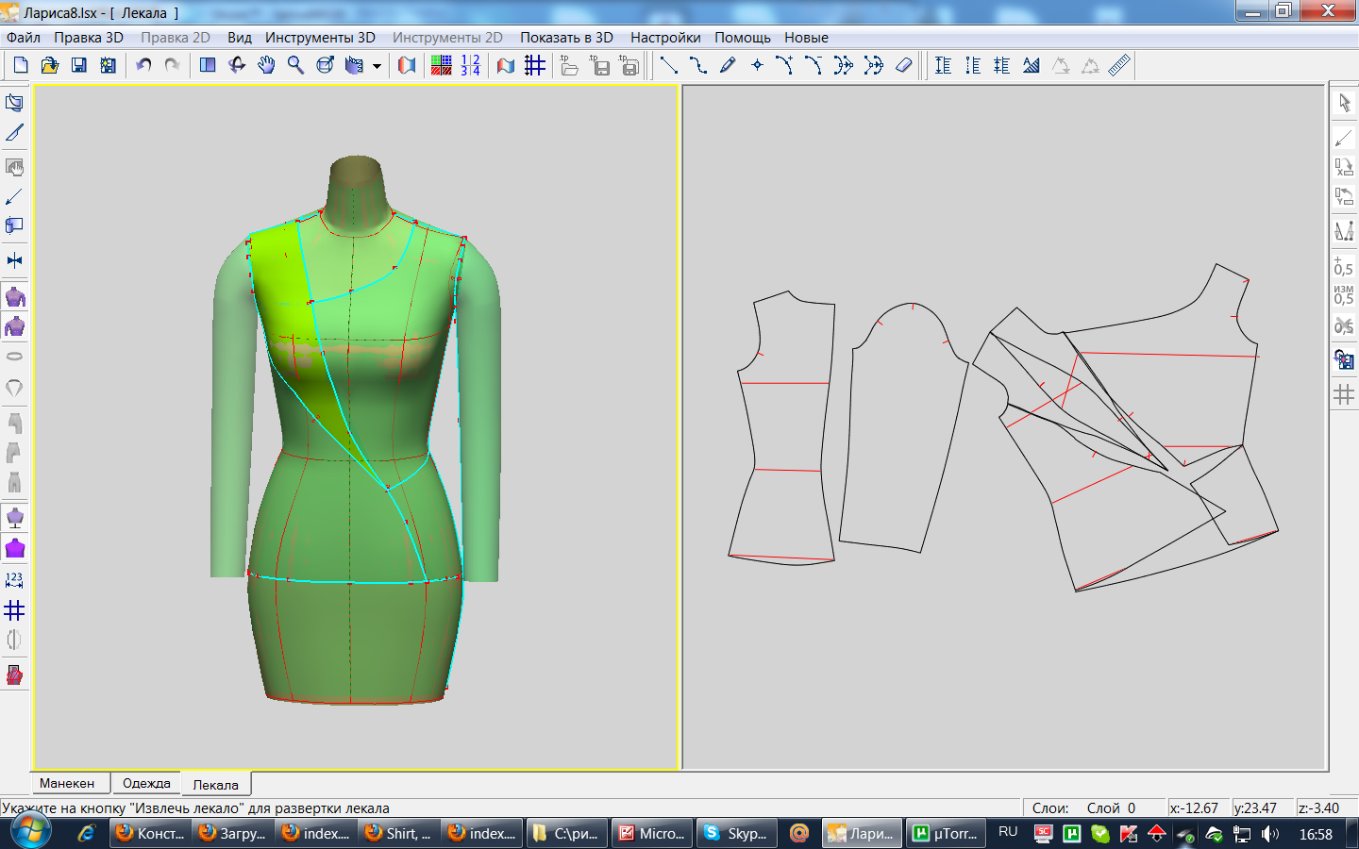Toggle the grid button in the left sidebar
The width and height of the screenshot is (1359, 849).
coord(14,610)
